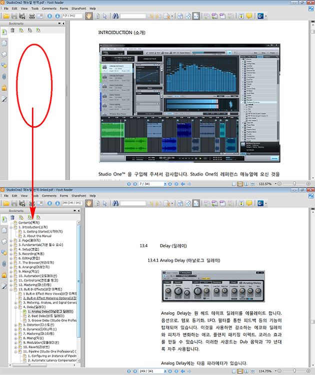The height and width of the screenshot is (375, 315).
Task: Toggle Facing pages view in bottom window status bar
Action: pos(246,371)
